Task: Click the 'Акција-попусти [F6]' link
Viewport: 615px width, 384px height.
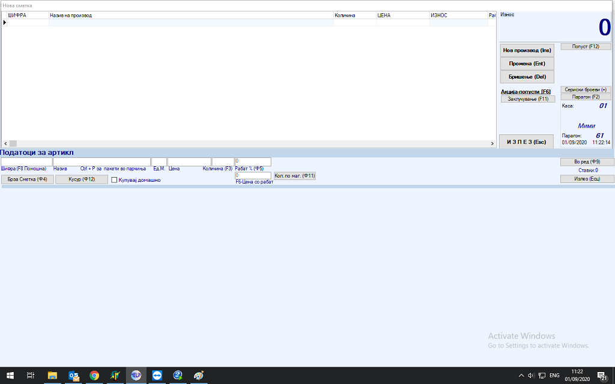Action: 526,92
